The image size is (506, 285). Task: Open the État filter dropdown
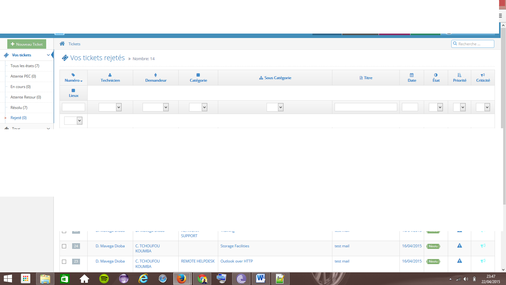point(436,107)
